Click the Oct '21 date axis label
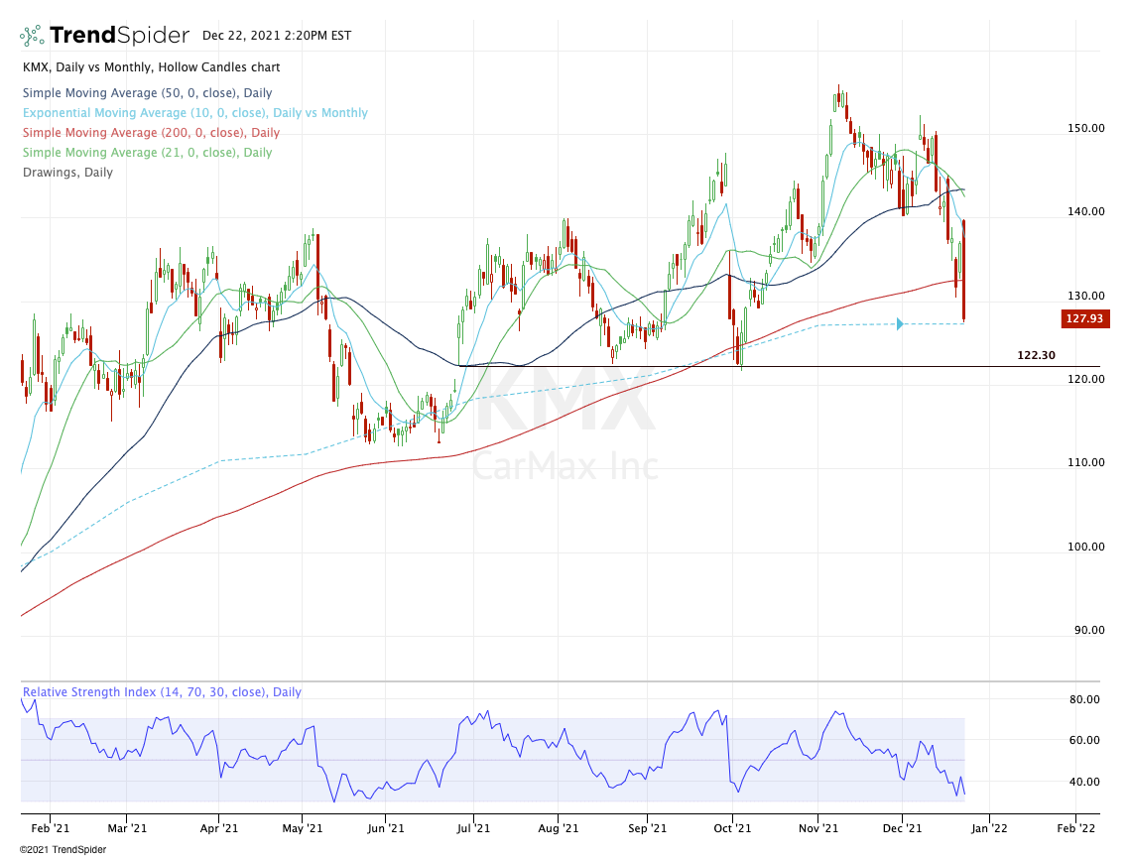Viewport: 1130px width, 859px height. coord(732,828)
